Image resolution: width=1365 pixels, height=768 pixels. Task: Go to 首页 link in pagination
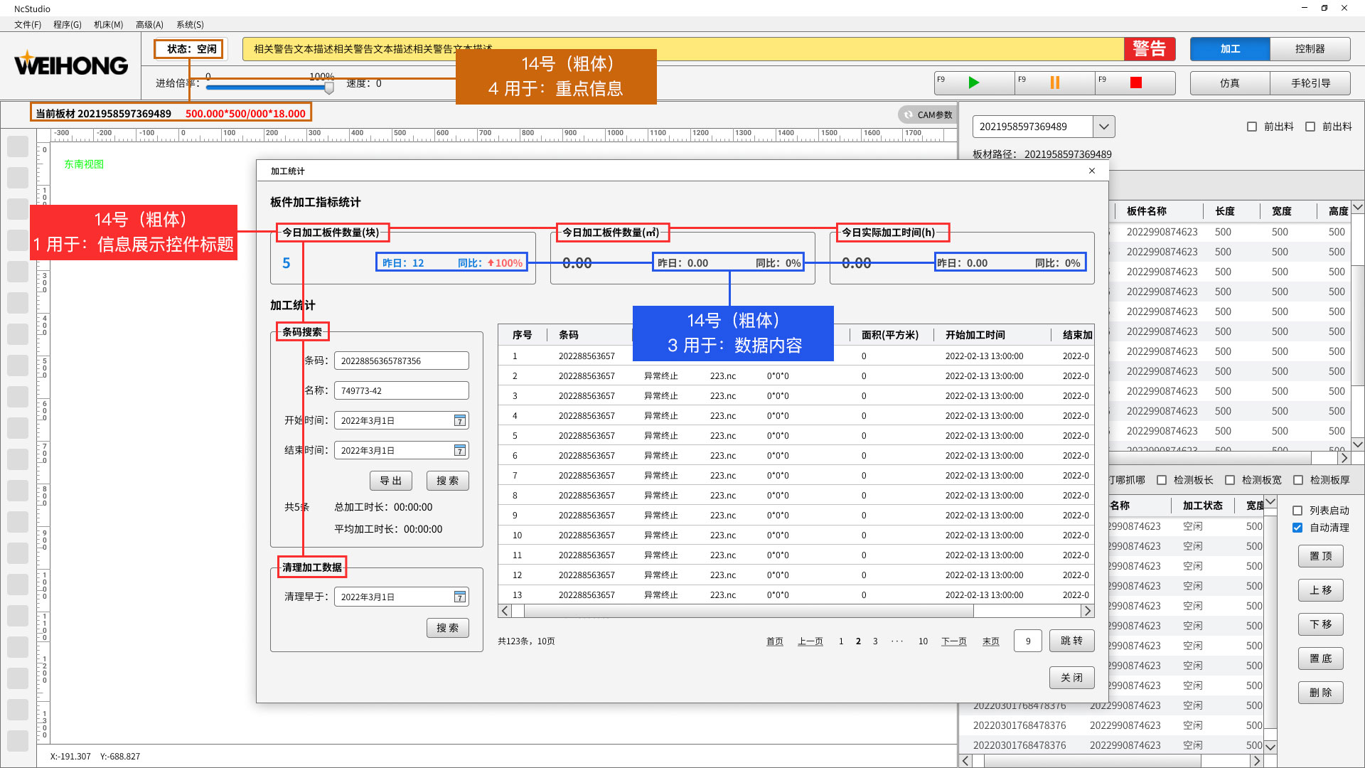[x=775, y=641]
